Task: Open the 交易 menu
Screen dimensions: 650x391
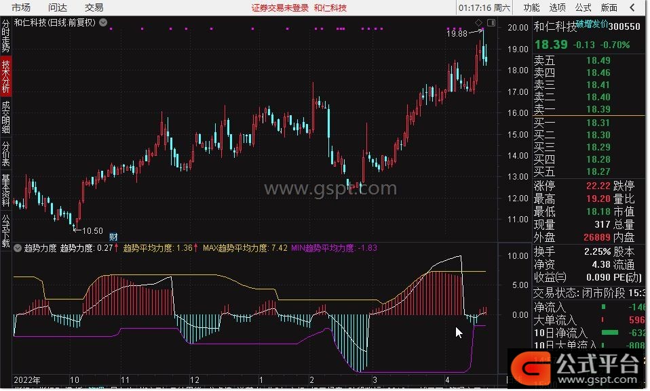Action: click(94, 7)
